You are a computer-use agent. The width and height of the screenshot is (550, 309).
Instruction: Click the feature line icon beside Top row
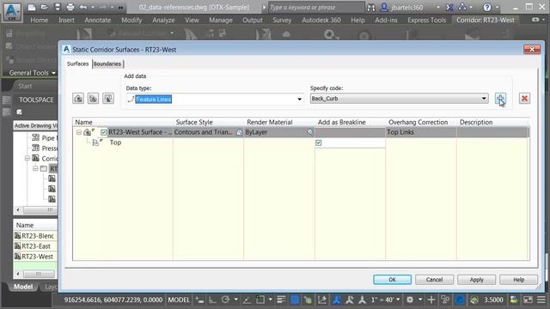[x=96, y=142]
